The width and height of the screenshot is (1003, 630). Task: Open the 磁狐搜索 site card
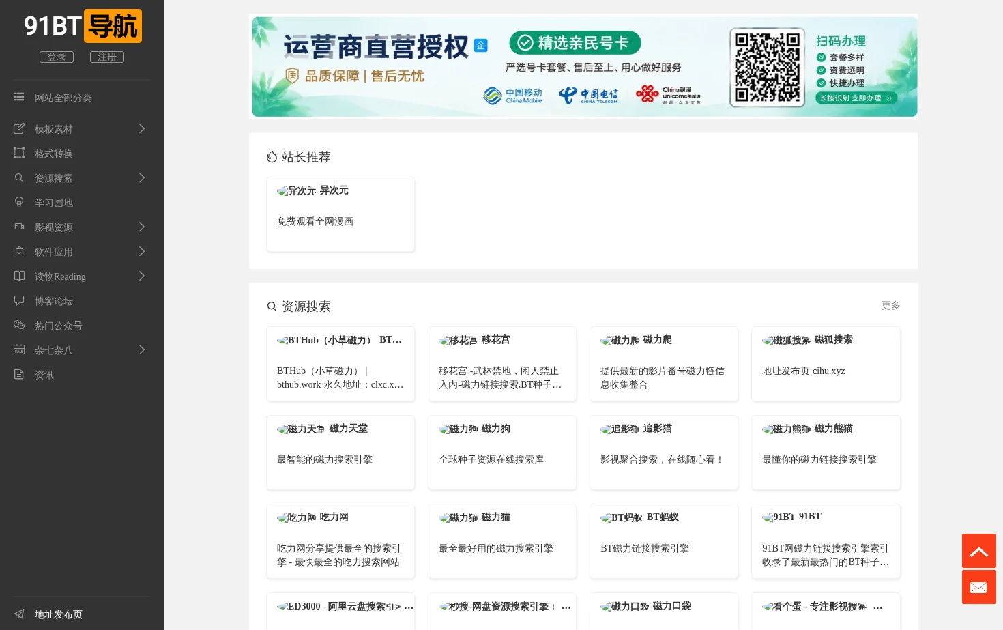(826, 364)
